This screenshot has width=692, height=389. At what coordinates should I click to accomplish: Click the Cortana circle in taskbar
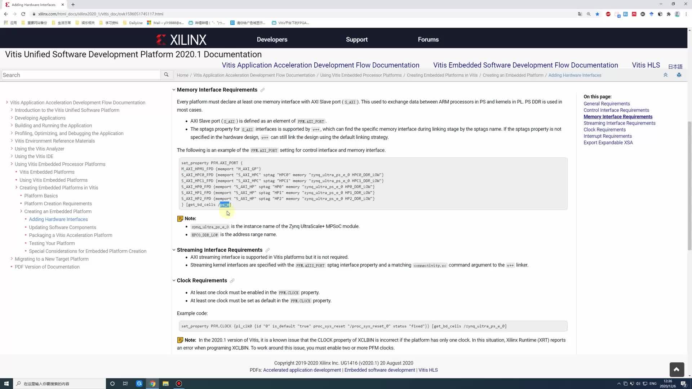(112, 384)
